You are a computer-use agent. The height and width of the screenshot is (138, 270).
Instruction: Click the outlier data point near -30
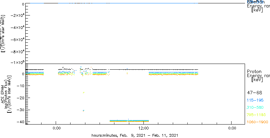[83, 110]
